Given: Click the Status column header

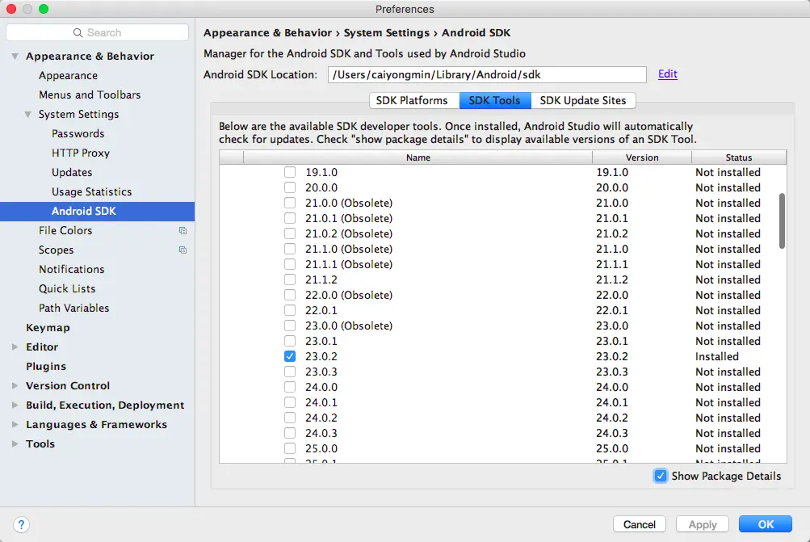Looking at the screenshot, I should [x=739, y=158].
